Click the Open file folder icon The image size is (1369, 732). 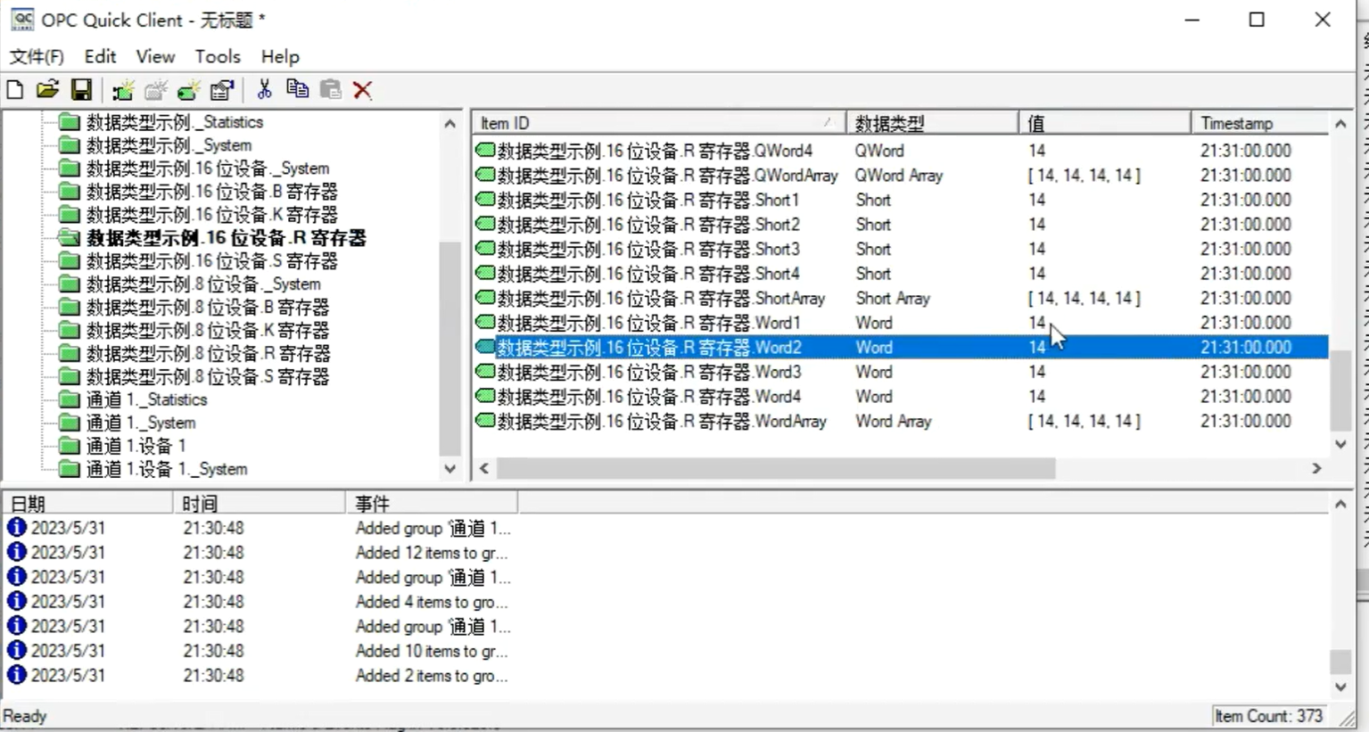tap(47, 89)
